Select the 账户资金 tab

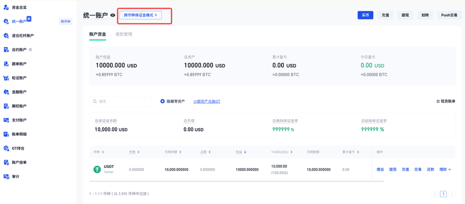pos(98,34)
